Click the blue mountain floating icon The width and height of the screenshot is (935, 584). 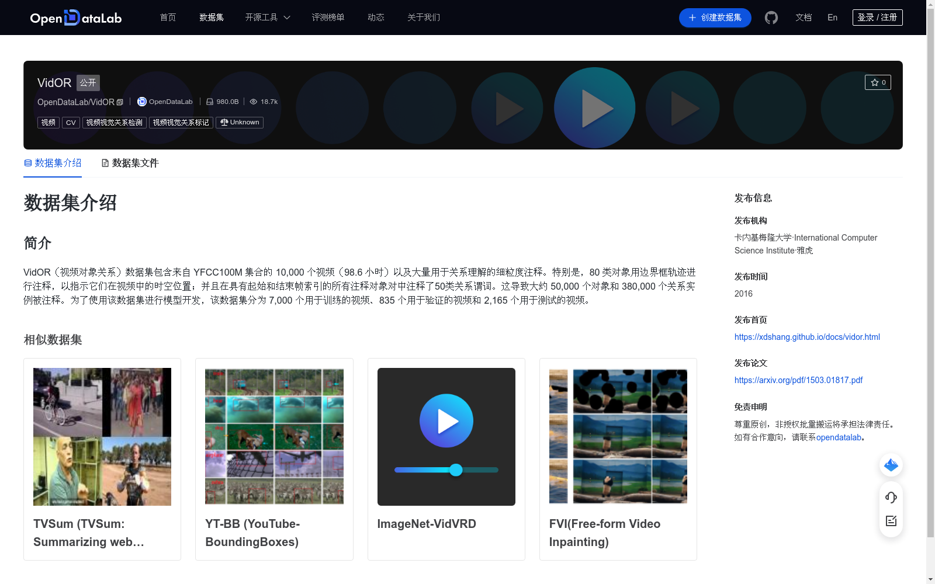[x=891, y=465]
